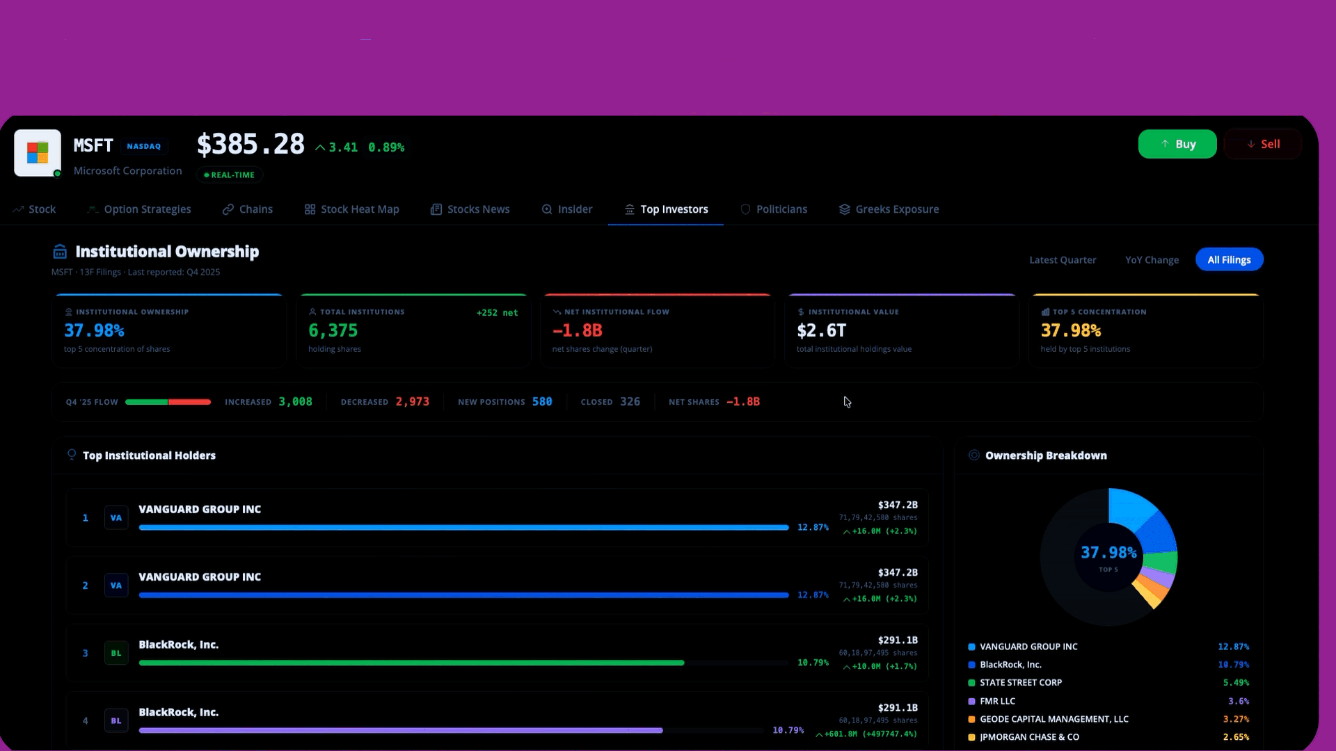Click the Top Institutional Holders lightbulb icon

(x=72, y=455)
